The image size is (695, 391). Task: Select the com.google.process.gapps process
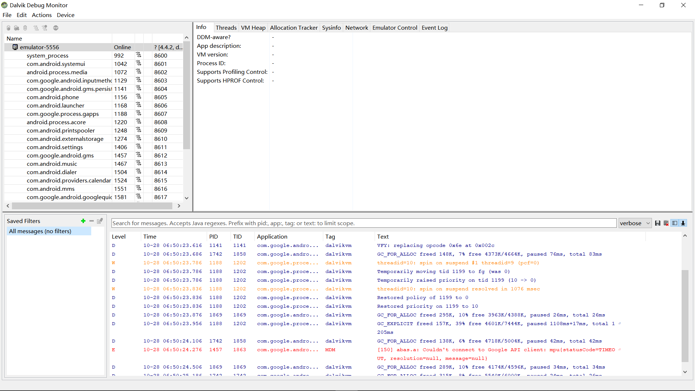point(94,114)
